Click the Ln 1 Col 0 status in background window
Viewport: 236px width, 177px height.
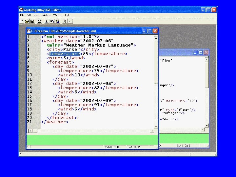click(x=184, y=146)
